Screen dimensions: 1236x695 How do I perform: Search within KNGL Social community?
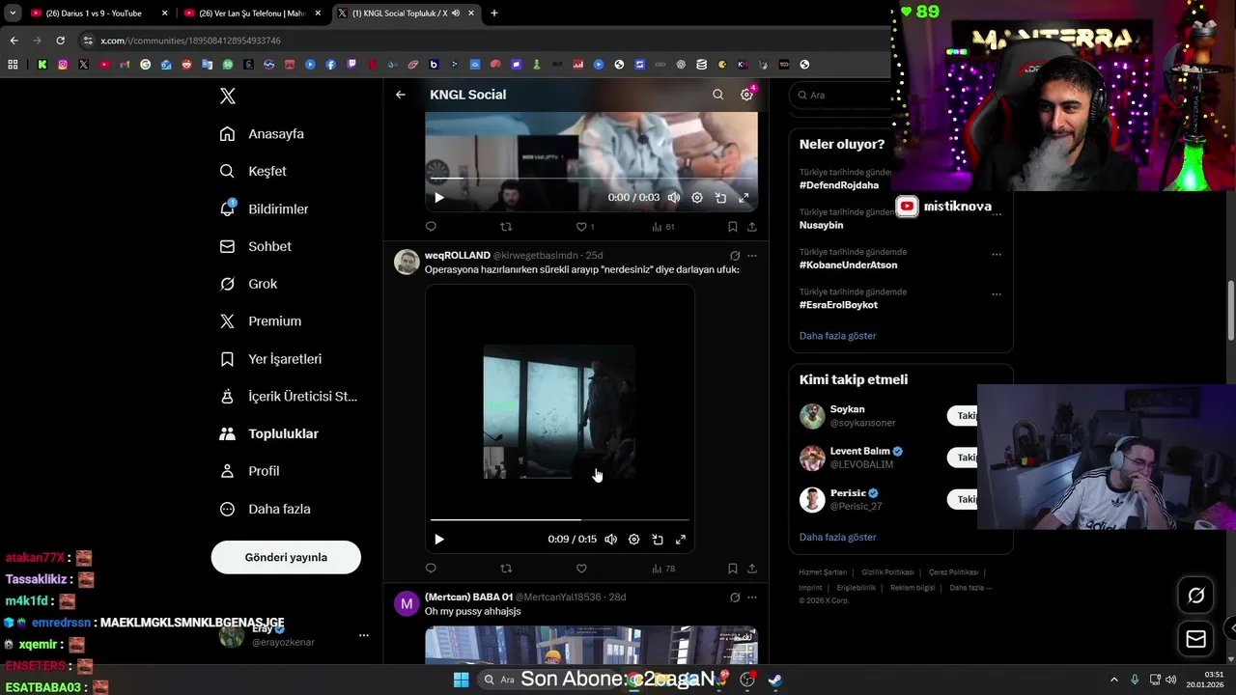click(x=717, y=95)
